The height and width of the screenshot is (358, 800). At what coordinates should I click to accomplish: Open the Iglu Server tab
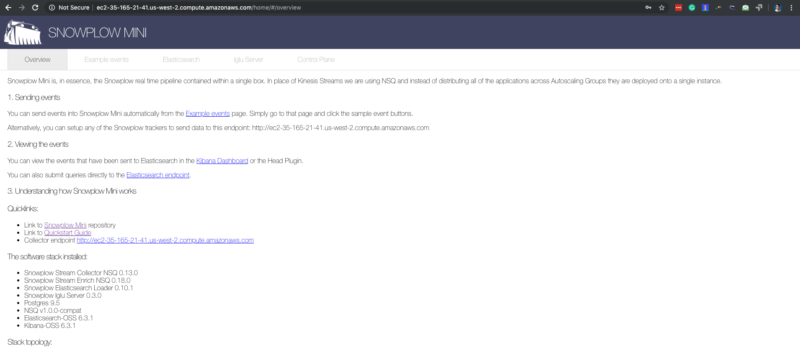pyautogui.click(x=248, y=59)
